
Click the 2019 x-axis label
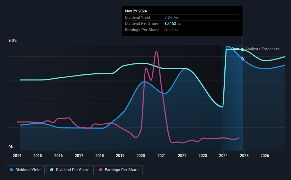pos(120,156)
